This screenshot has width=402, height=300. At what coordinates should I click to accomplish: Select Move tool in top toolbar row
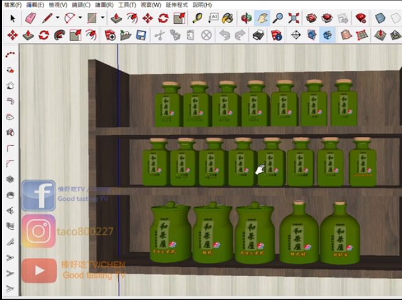pyautogui.click(x=147, y=18)
